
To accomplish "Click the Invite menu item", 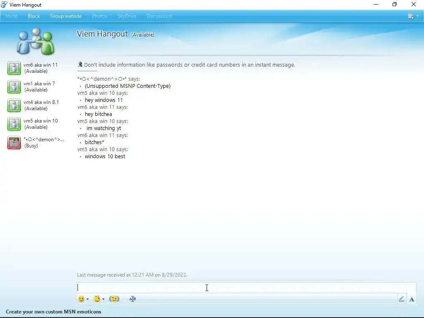I will pos(11,16).
